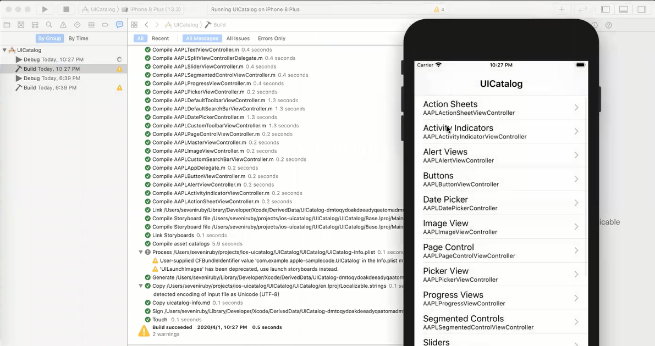Viewport: 655px width, 346px height.
Task: Click warning icon on Build 10:27 PM row
Action: (x=119, y=69)
